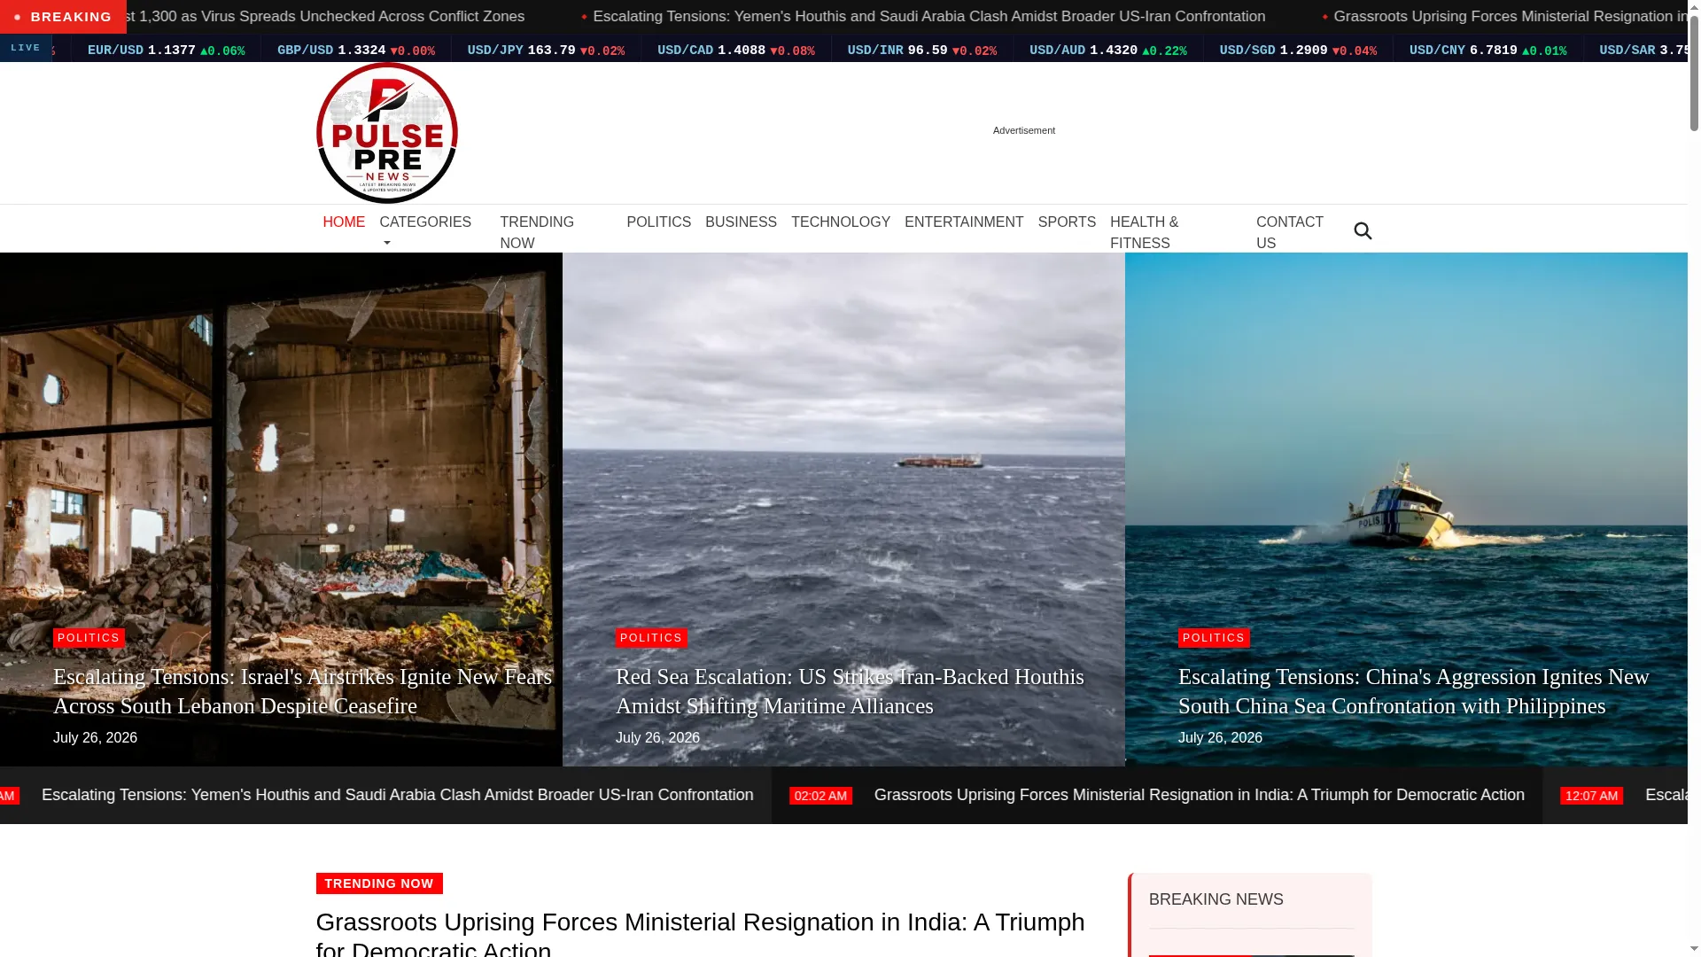Open breaking bar virus spreads headline
This screenshot has height=957, width=1701.
pyautogui.click(x=325, y=17)
